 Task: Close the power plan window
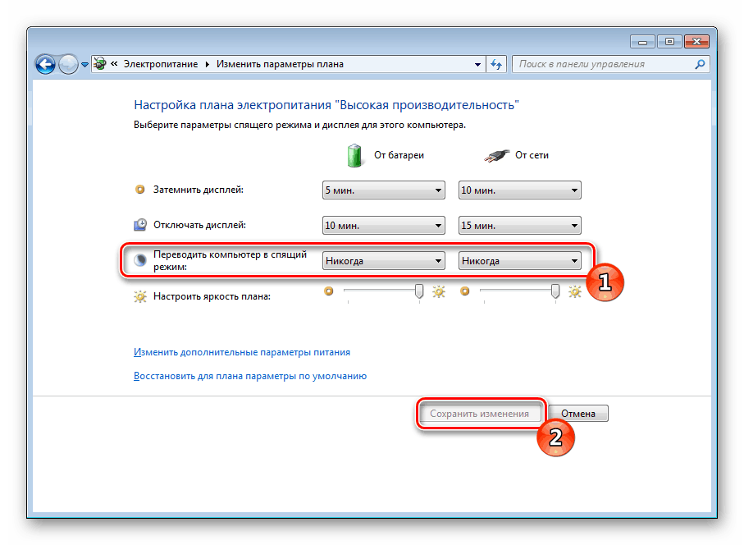[696, 42]
